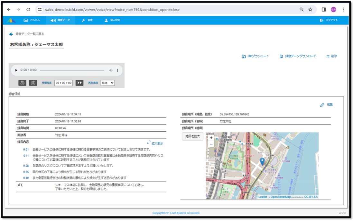The height and width of the screenshot is (221, 354).
Task: Zoom in on the map with the plus control
Action: coord(211,137)
